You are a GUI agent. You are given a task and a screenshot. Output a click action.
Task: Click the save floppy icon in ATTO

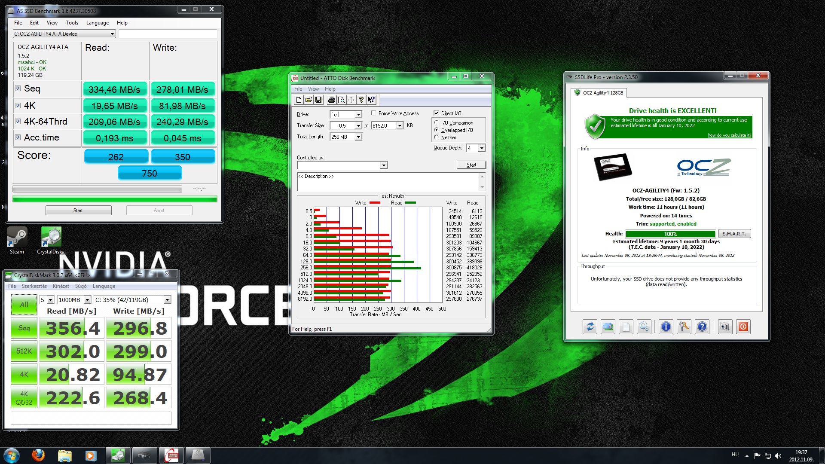[x=318, y=100]
